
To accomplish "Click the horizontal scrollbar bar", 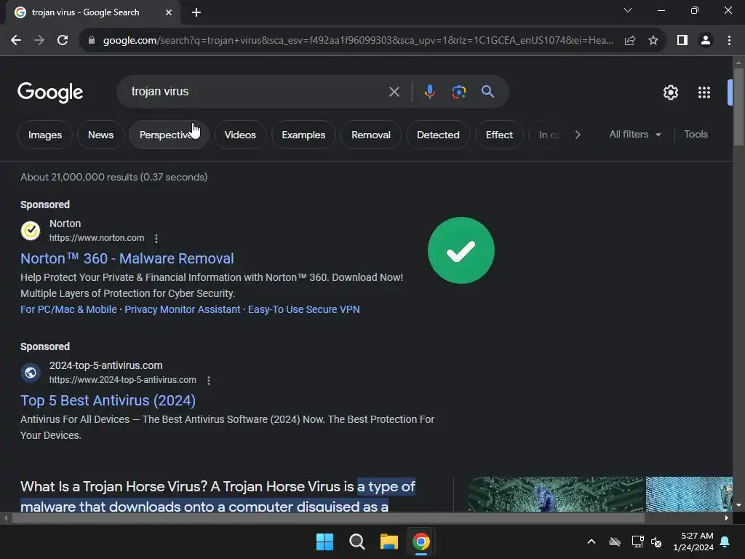I will coord(328,518).
